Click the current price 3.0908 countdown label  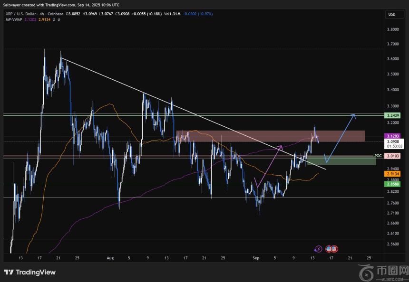click(x=393, y=144)
